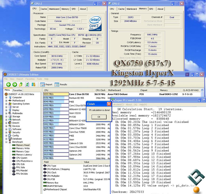Click the Intel Core 2 Duo logo
Viewport: 206px width, 194px height.
(95, 23)
